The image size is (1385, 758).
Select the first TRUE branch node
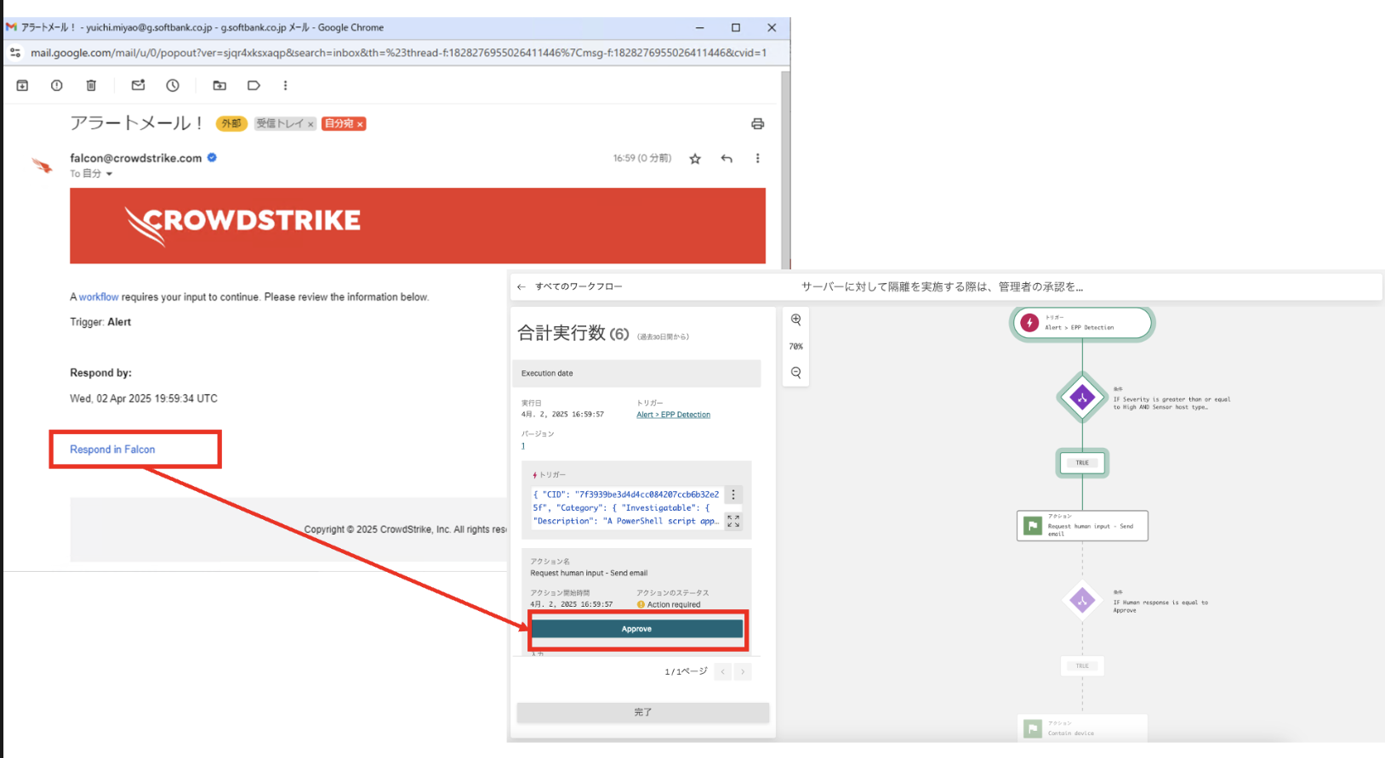click(1082, 463)
